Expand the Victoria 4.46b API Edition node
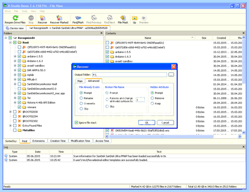 tap(15, 103)
